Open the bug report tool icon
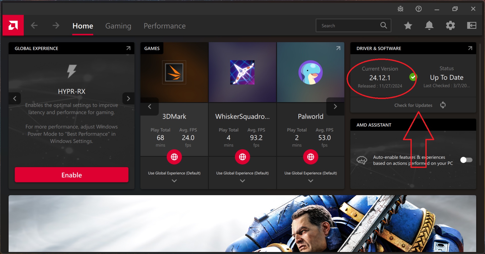Screen dimensions: 485x254 point(400,9)
